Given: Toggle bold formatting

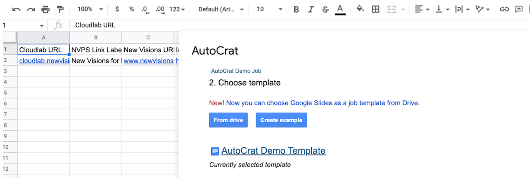Looking at the screenshot, I should point(296,9).
